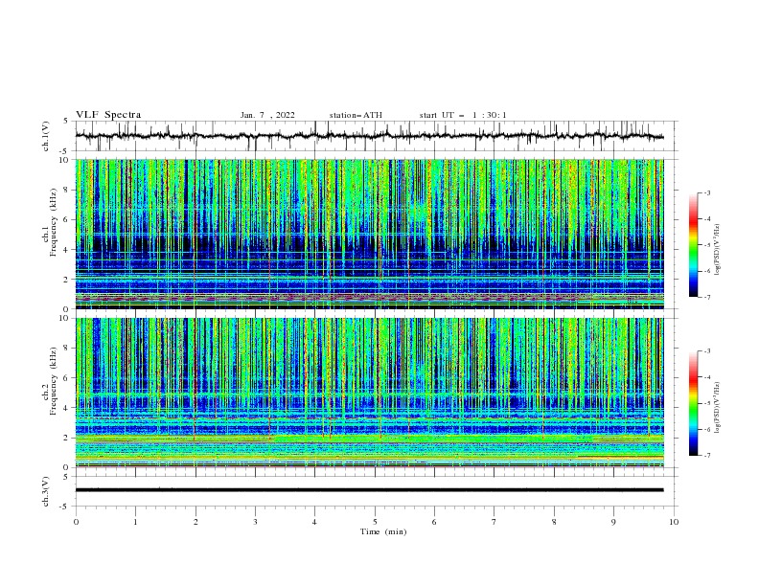
Task: Click the "station=ATH" header label
Action: 356,115
